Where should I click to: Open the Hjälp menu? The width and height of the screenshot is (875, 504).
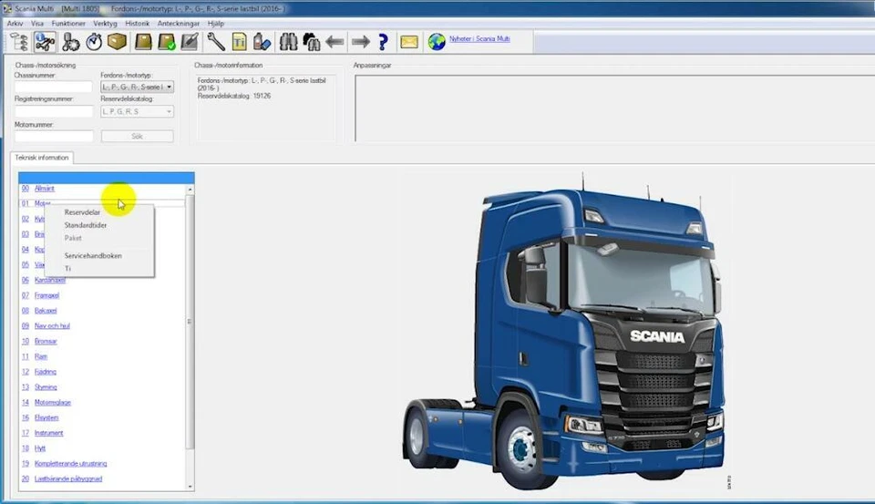pyautogui.click(x=216, y=24)
